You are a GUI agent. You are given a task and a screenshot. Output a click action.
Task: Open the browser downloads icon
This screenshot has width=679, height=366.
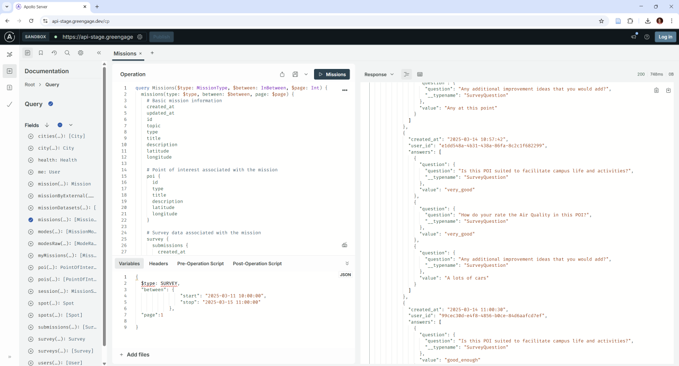(648, 21)
